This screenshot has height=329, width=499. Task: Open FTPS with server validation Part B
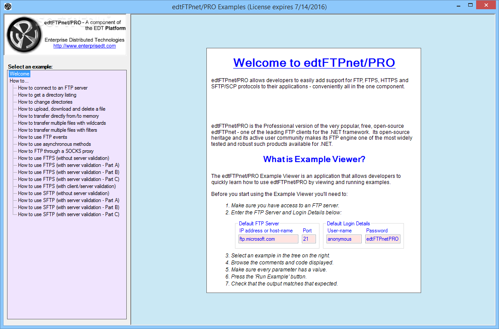[x=69, y=172]
